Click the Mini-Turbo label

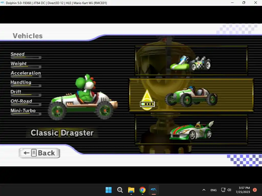point(23,111)
